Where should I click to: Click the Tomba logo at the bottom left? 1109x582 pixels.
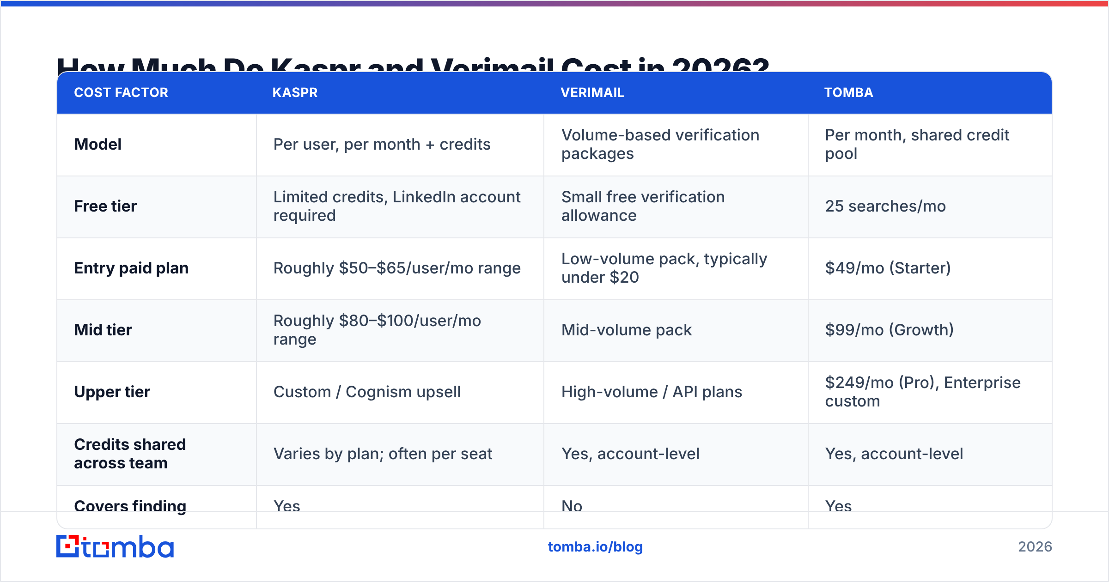[x=115, y=546]
